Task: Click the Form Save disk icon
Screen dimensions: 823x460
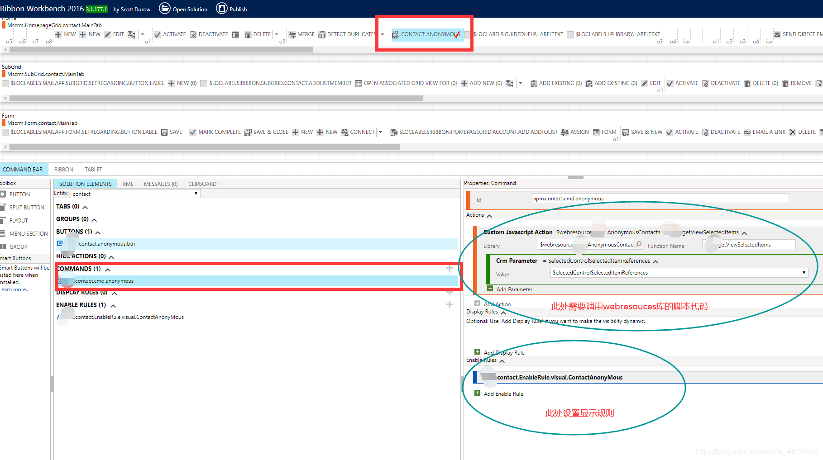Action: coord(164,133)
